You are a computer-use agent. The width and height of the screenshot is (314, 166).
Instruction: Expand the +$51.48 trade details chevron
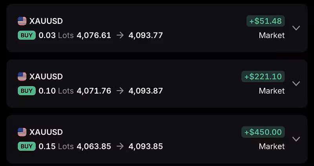pos(296,28)
